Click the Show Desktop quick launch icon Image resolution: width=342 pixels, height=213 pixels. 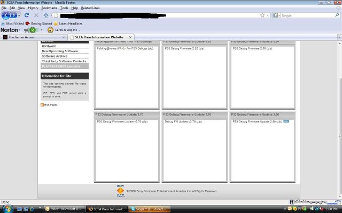click(19, 209)
